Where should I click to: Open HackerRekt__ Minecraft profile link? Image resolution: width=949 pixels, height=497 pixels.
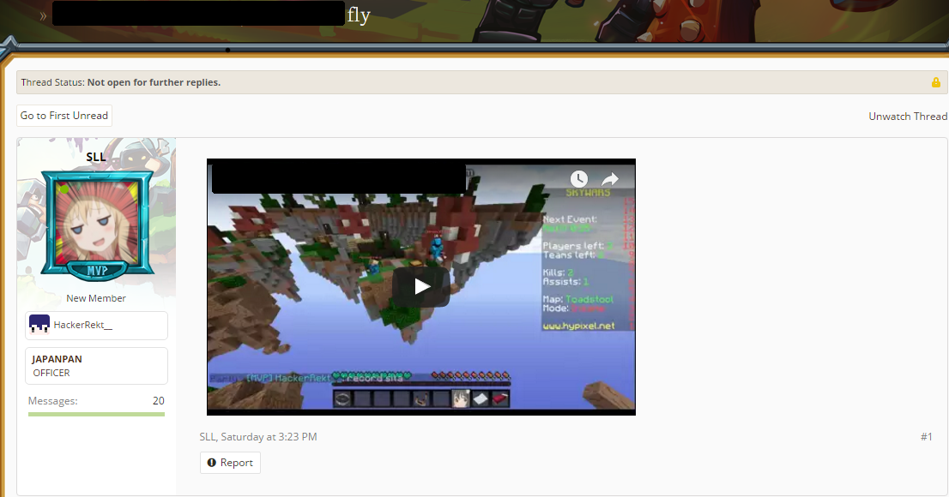coord(83,325)
